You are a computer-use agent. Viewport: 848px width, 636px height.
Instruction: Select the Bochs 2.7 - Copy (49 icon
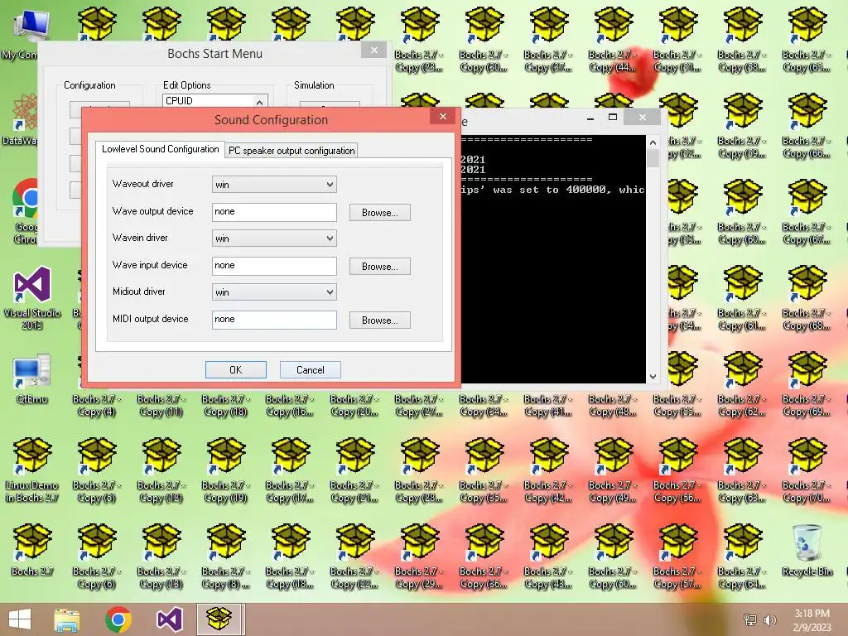(613, 470)
